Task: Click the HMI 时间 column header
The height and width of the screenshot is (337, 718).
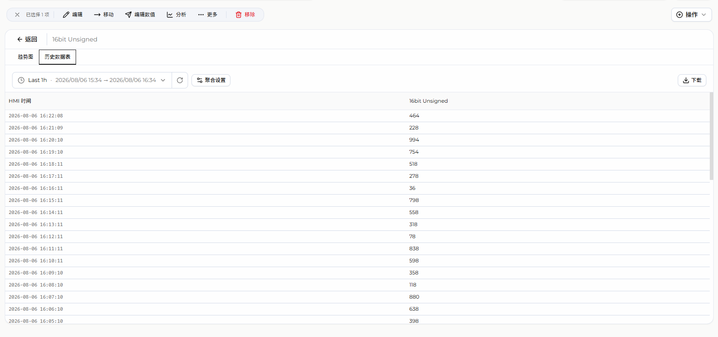Action: pyautogui.click(x=20, y=101)
